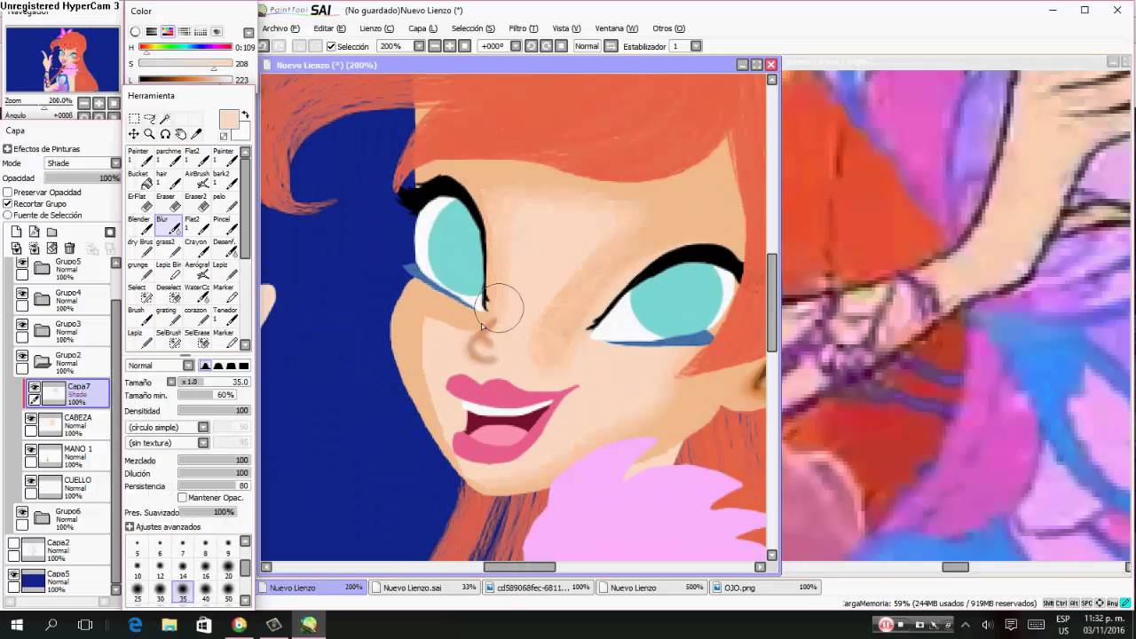
Task: Select the Zoom magnifier tool
Action: pos(149,134)
